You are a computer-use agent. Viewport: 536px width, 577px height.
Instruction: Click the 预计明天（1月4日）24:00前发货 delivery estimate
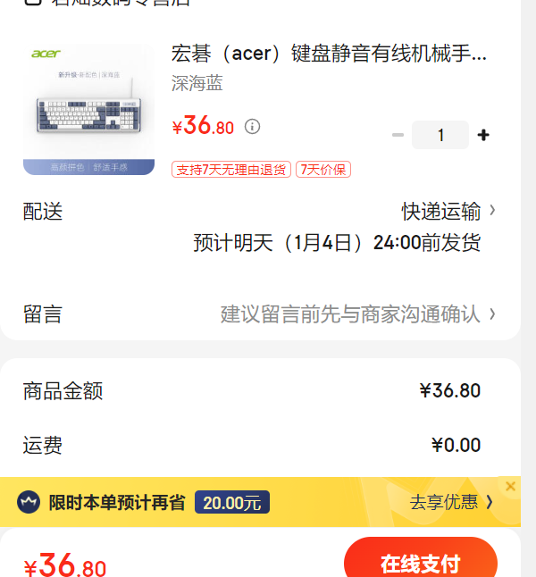(337, 243)
